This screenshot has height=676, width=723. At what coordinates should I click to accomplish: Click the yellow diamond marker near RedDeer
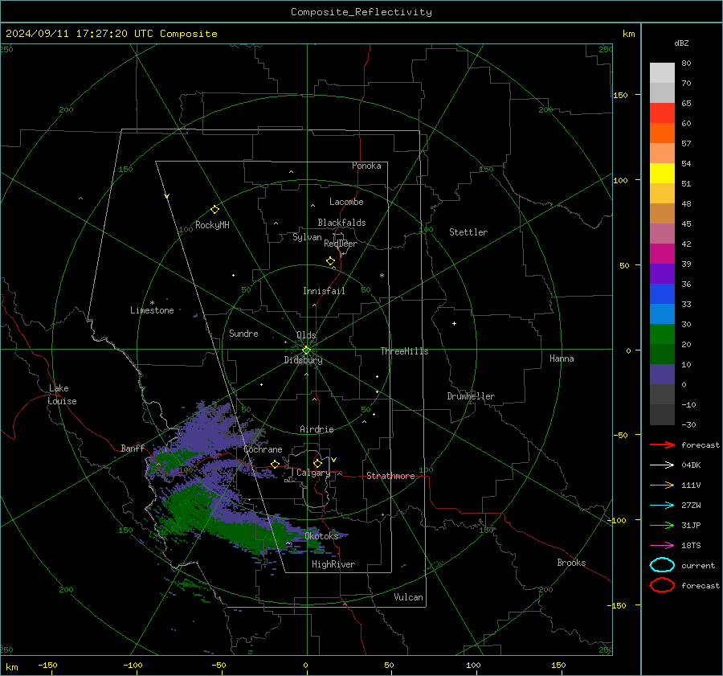click(330, 261)
